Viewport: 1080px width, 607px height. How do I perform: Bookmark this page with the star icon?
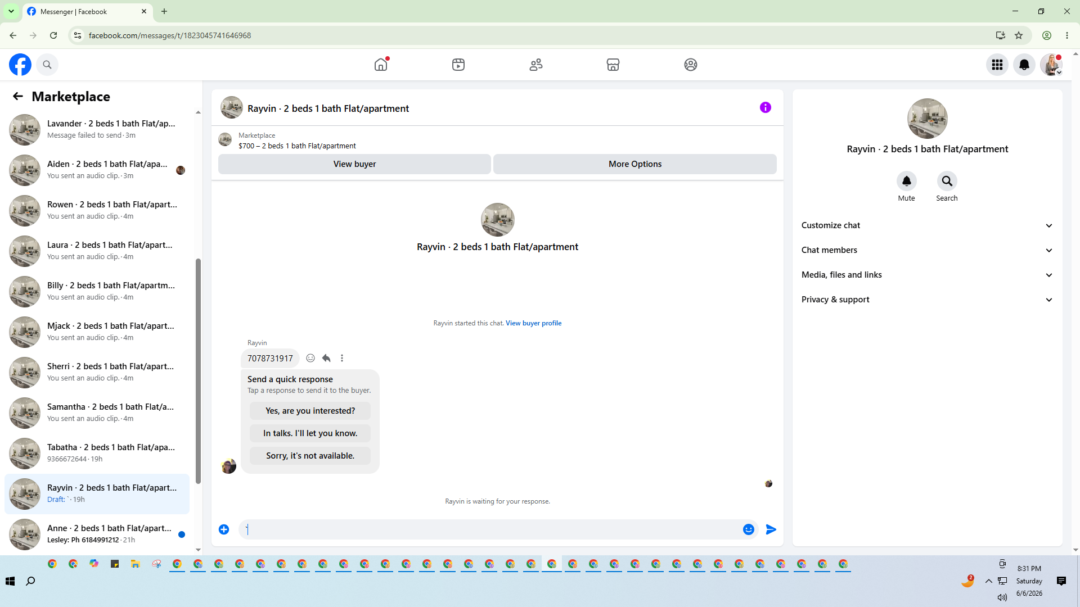pyautogui.click(x=1019, y=35)
